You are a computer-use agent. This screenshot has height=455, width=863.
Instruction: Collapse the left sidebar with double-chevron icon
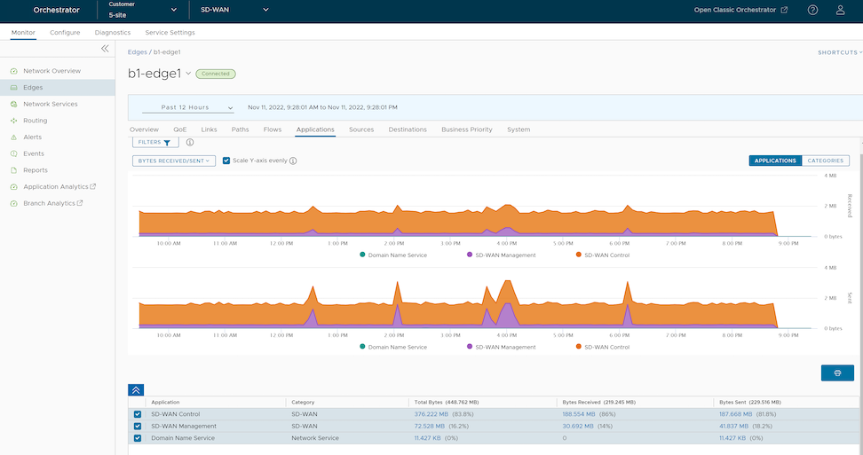pos(105,49)
